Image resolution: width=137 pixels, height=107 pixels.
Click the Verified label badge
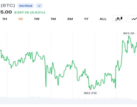(x=25, y=6)
